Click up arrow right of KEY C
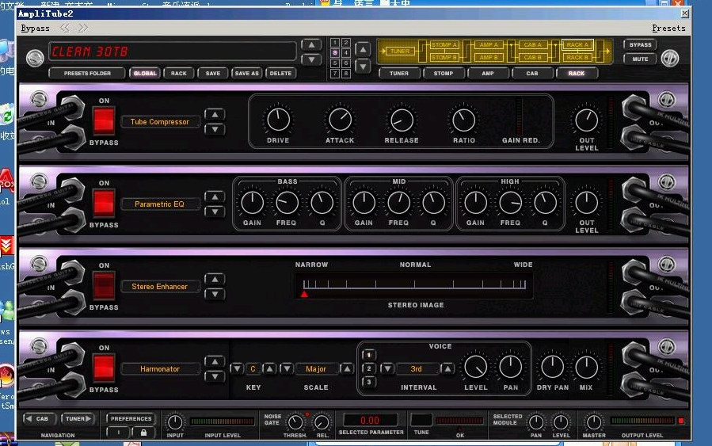The image size is (712, 446). pos(269,369)
